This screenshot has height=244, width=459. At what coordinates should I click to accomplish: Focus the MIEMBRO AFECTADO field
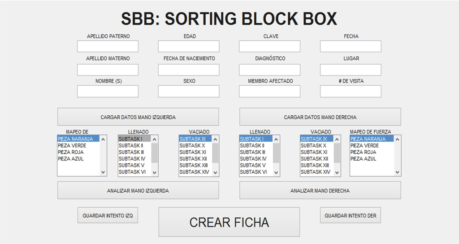[x=269, y=91]
